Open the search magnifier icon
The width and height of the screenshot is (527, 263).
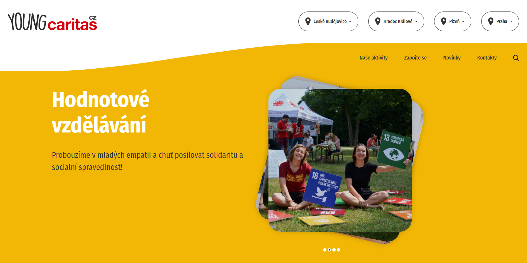point(516,58)
